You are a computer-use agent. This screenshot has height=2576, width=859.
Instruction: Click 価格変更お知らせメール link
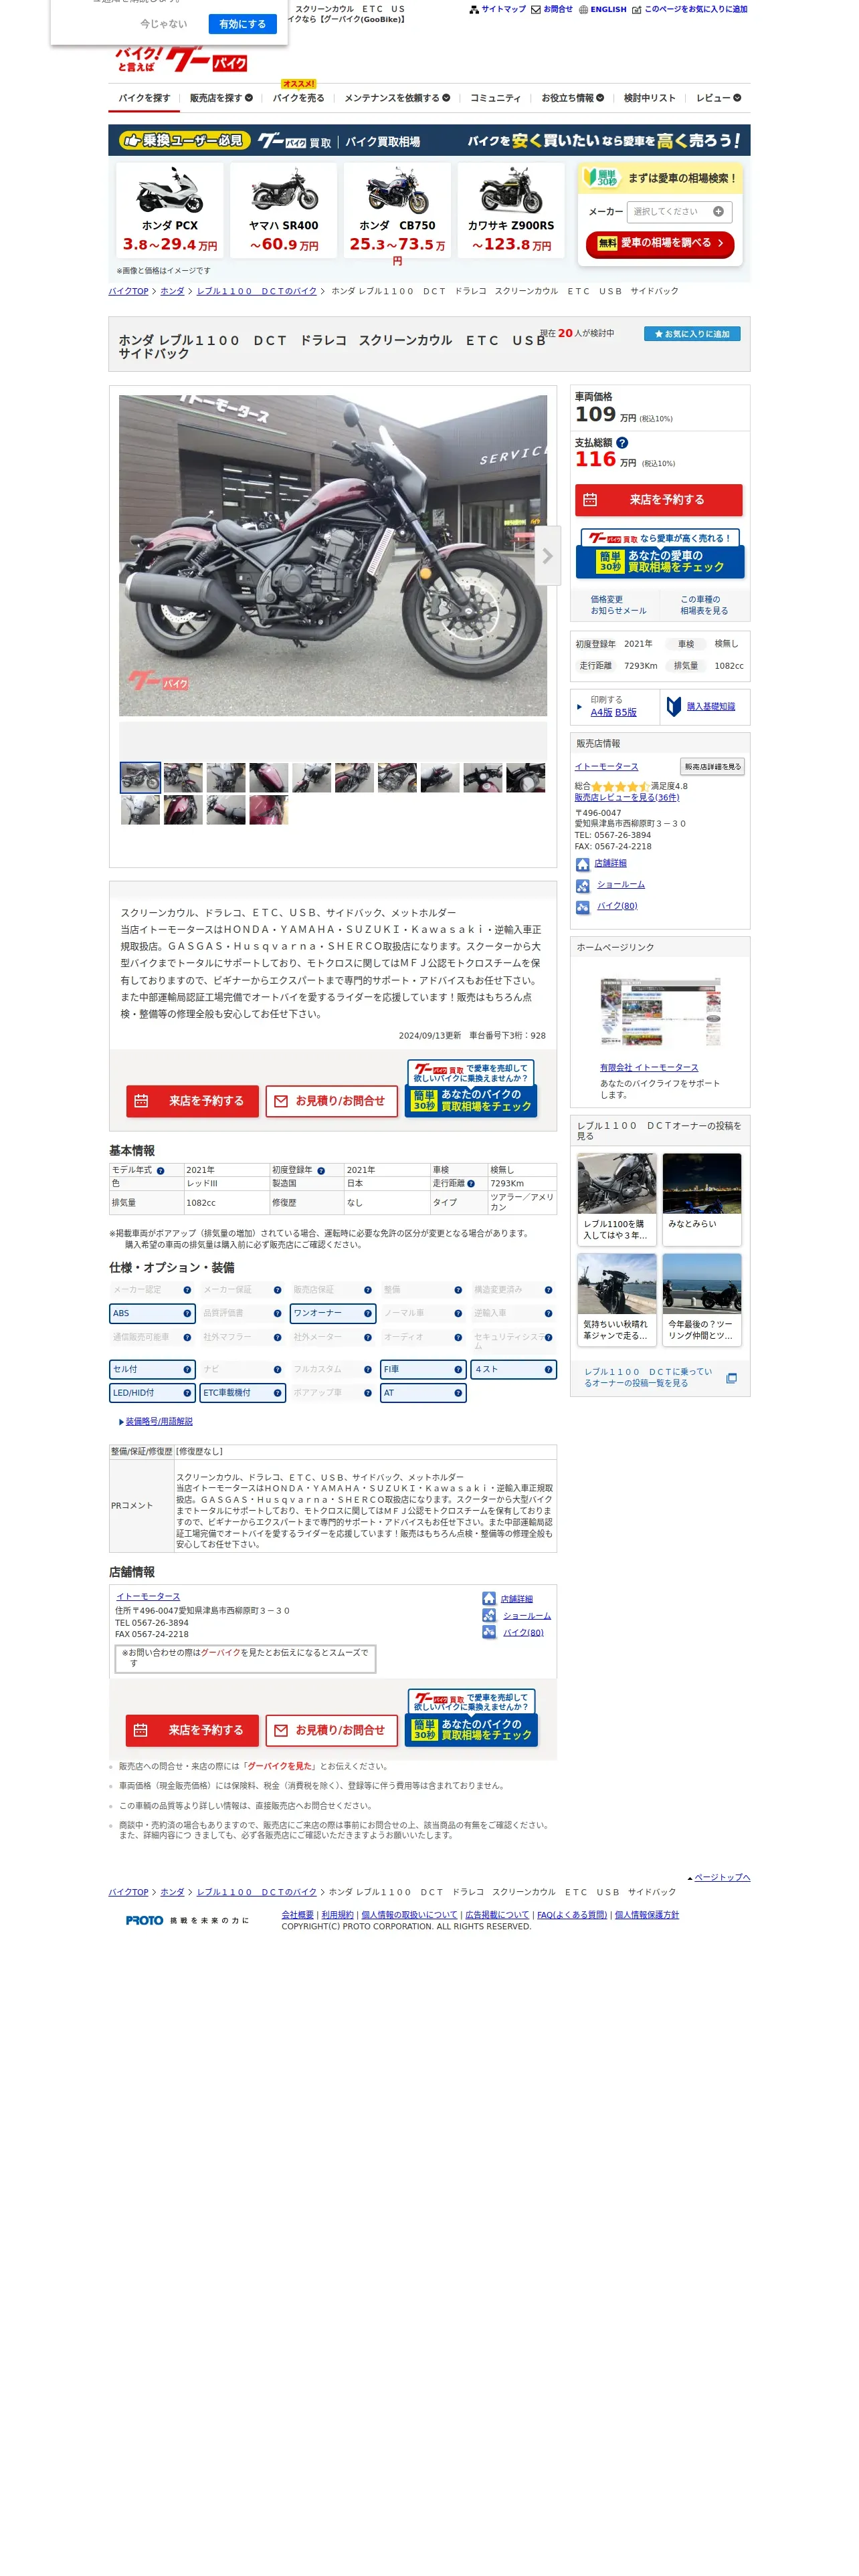point(618,604)
